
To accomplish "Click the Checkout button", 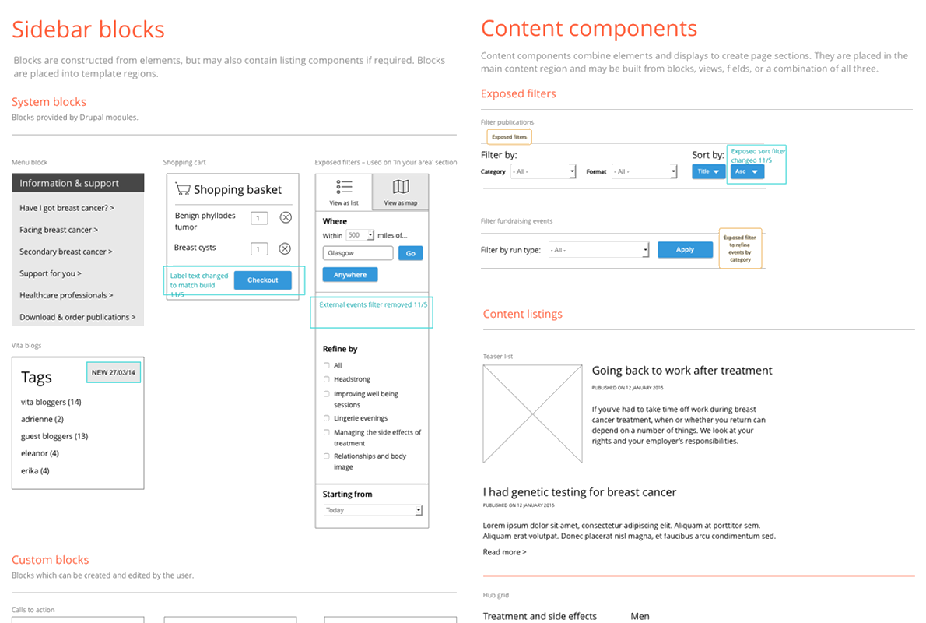I will 262,280.
